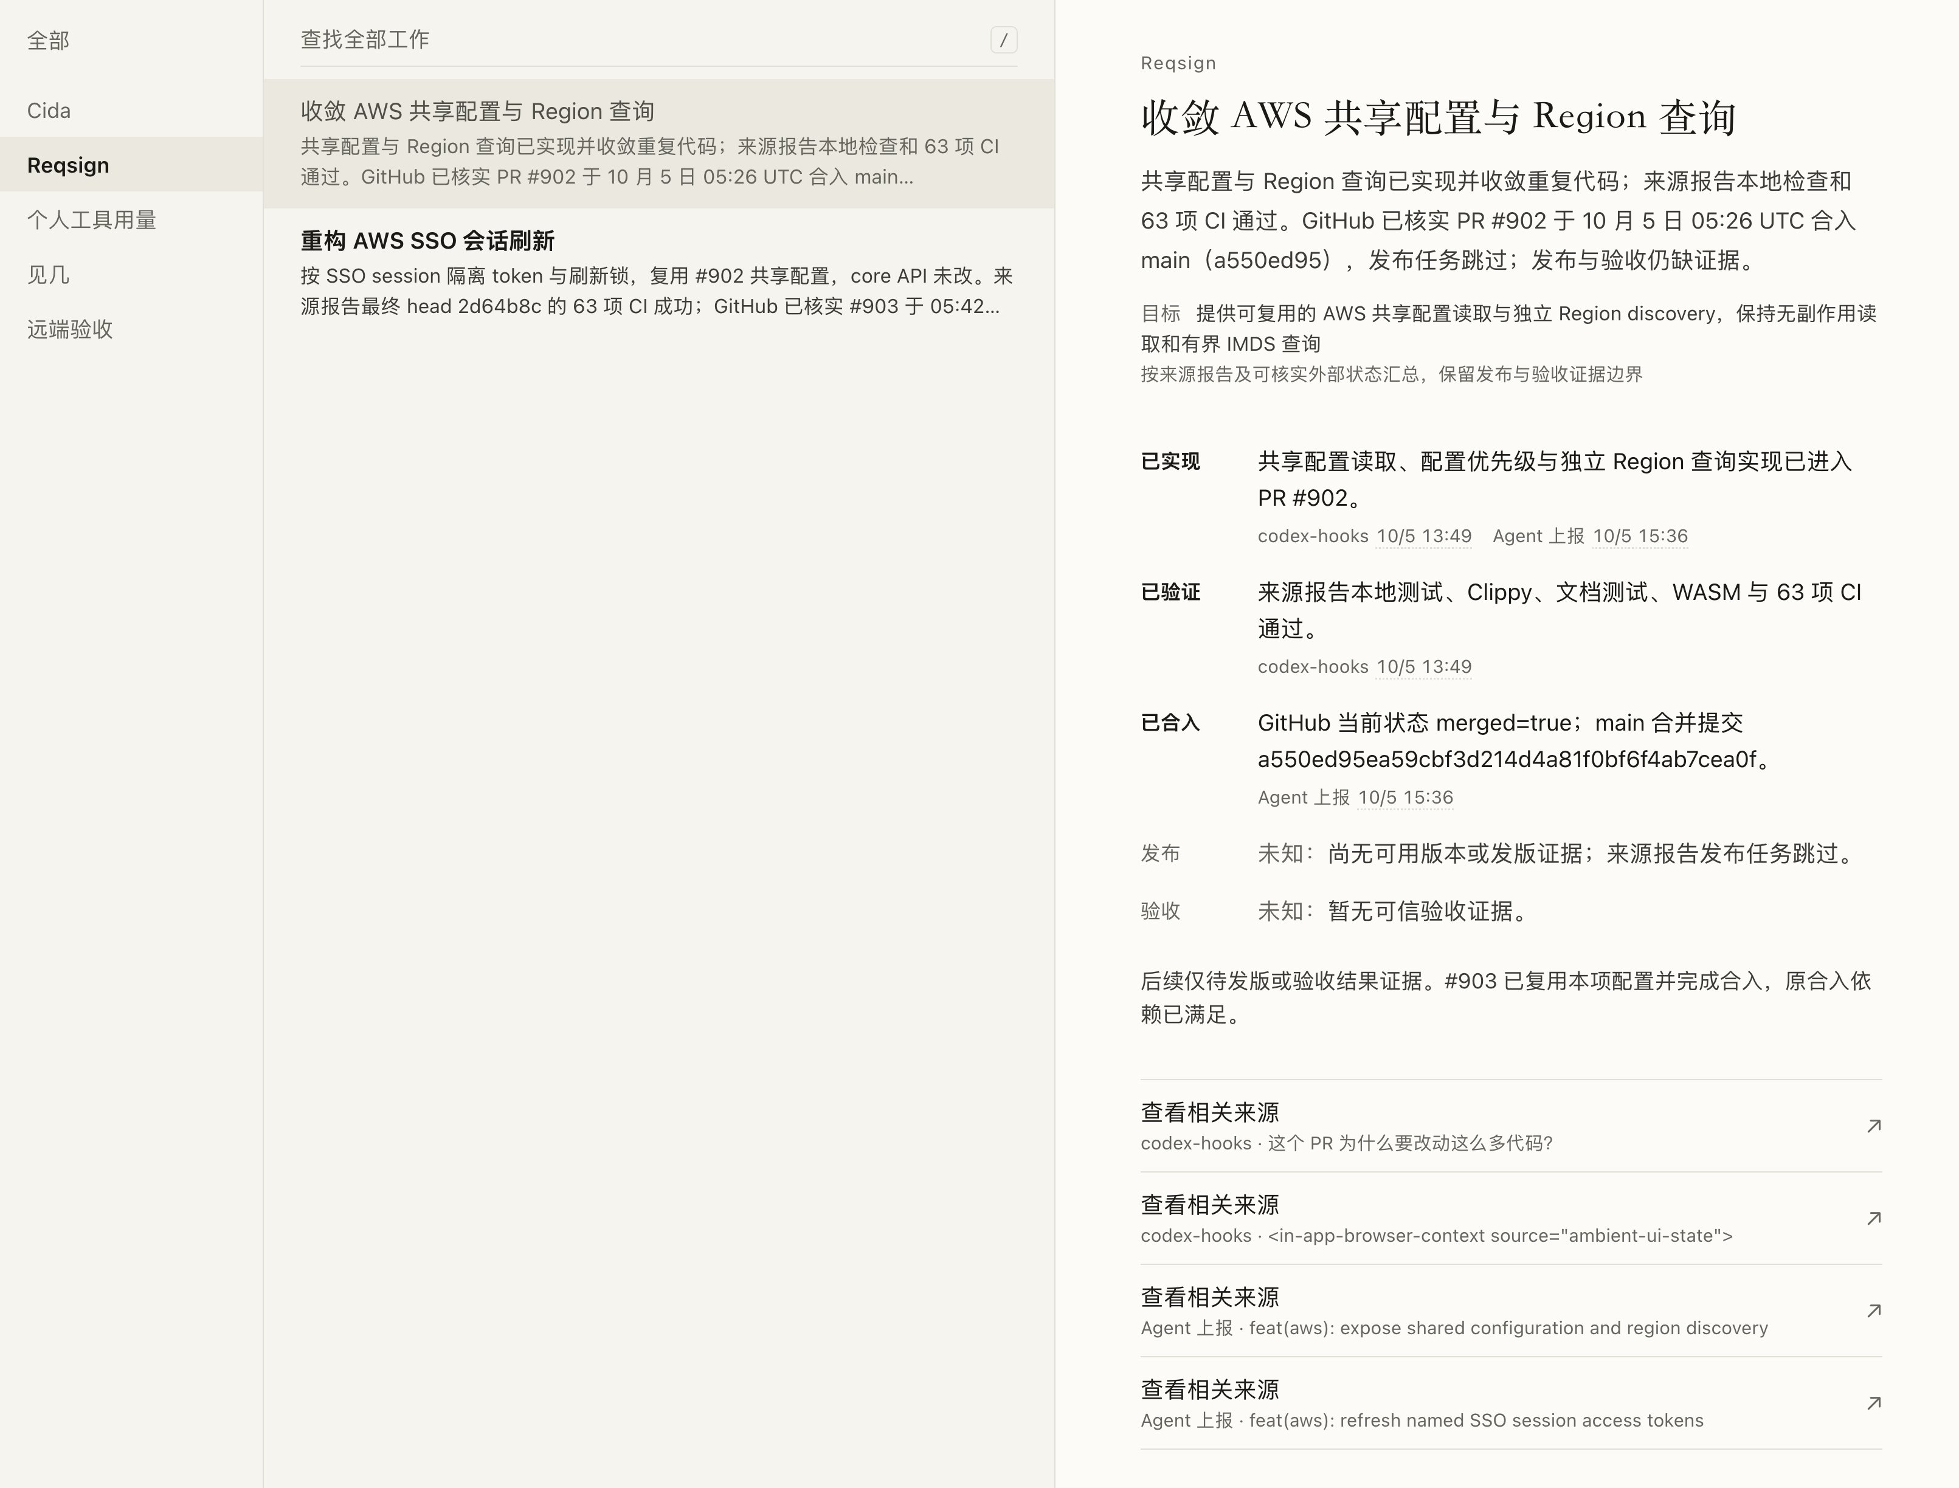Open 查看相关来源 link about PR code changes
The height and width of the screenshot is (1488, 1959).
click(1511, 1126)
